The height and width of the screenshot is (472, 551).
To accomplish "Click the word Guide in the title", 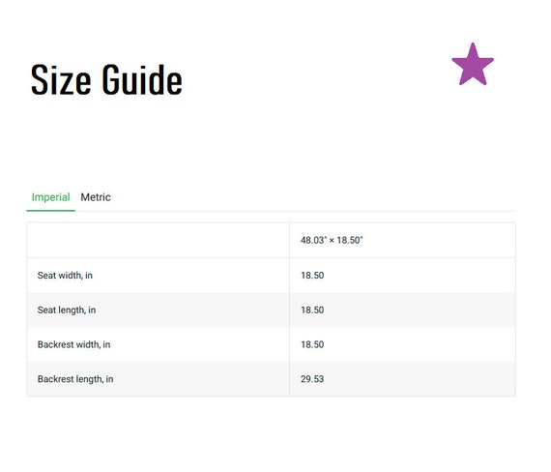I will [x=142, y=79].
